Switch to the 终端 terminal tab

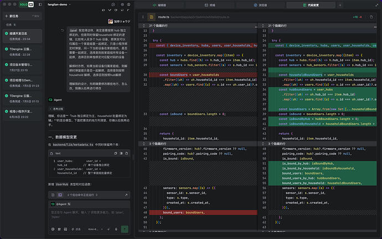tap(210, 5)
